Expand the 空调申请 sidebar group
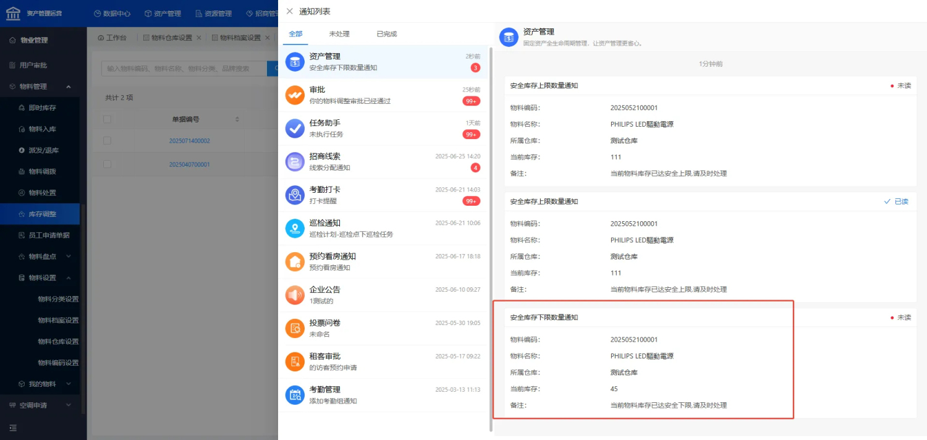Viewport: 927px width, 440px height. 68,405
